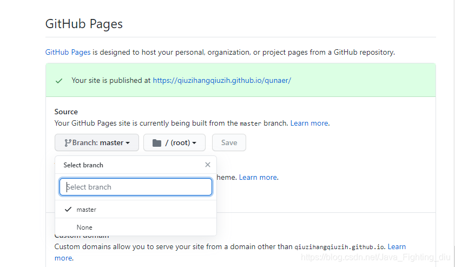Image resolution: width=455 pixels, height=267 pixels.
Task: Focus the Select branch filter field
Action: click(136, 187)
